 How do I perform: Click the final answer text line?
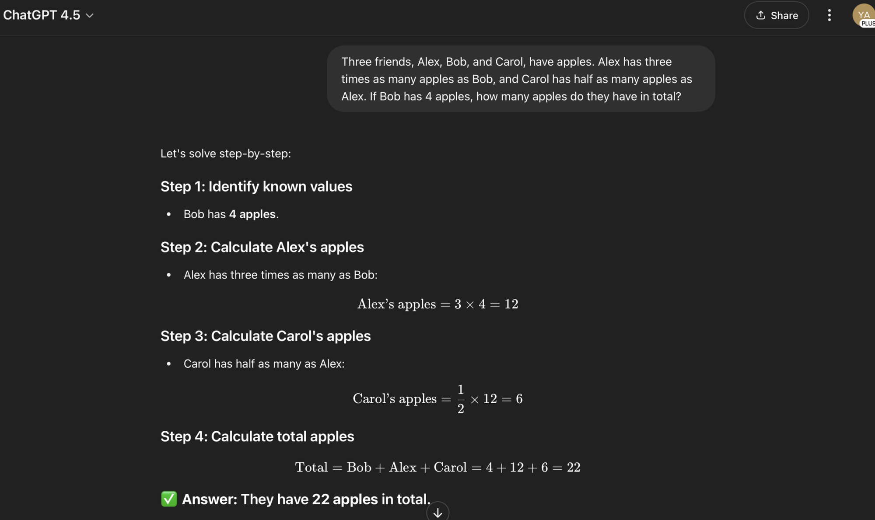click(x=306, y=499)
